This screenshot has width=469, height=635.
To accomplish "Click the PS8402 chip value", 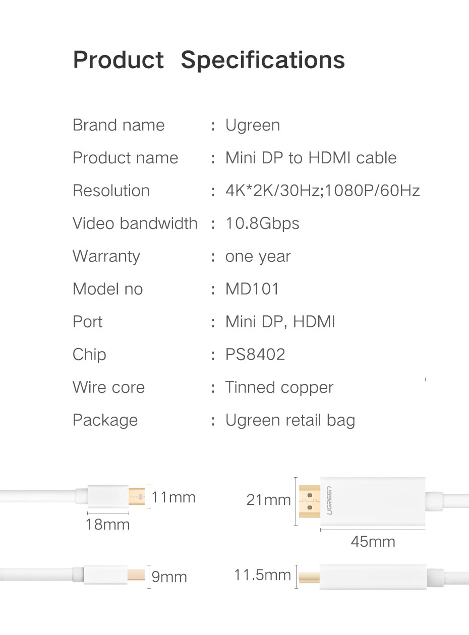I will (255, 355).
